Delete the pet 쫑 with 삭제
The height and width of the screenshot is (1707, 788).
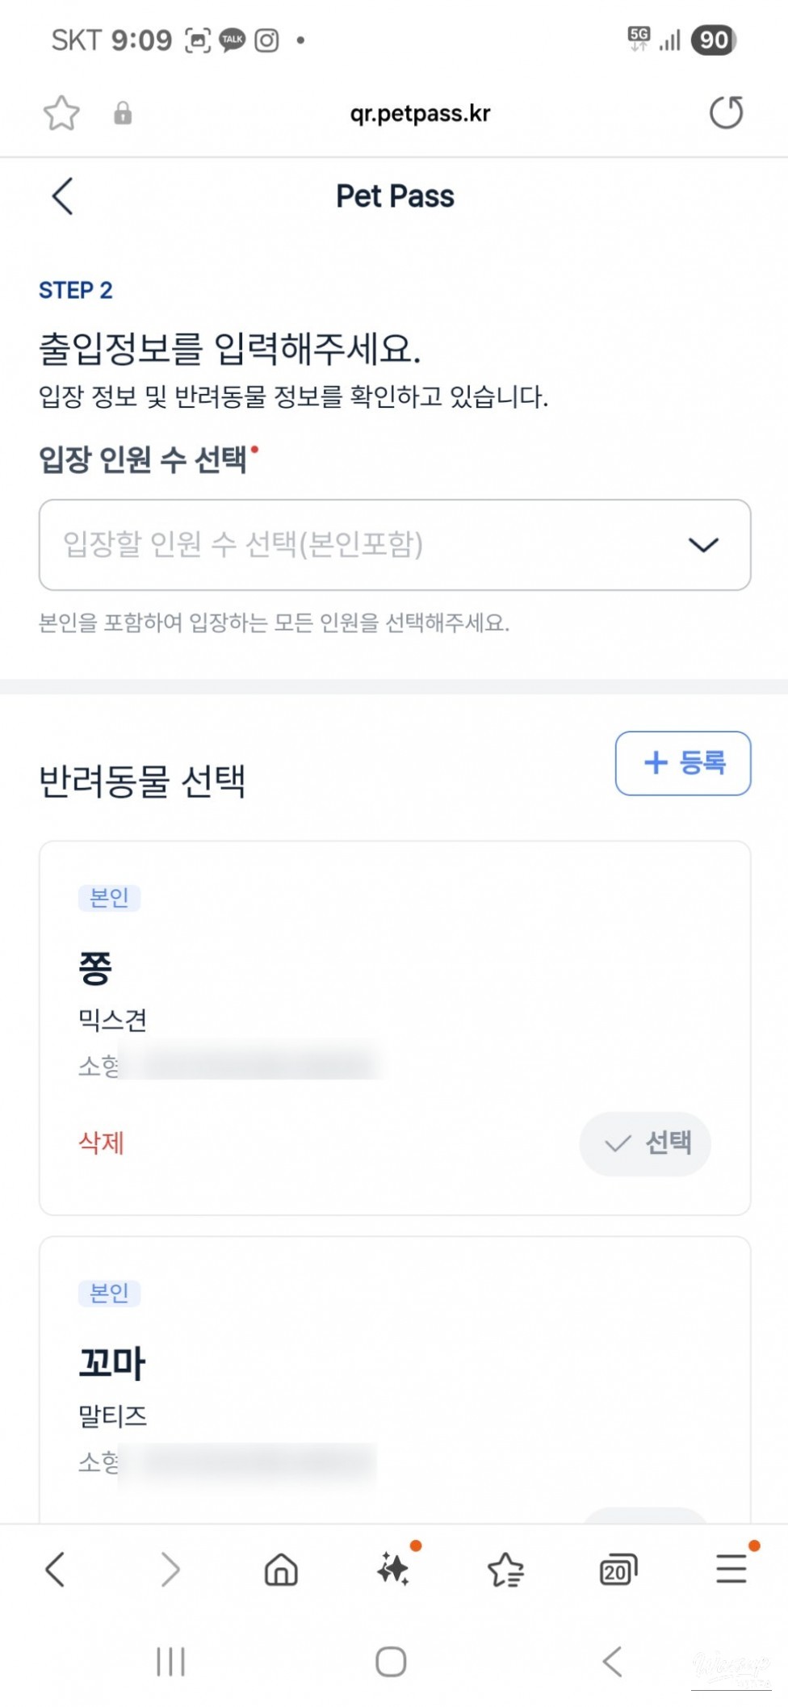(101, 1143)
